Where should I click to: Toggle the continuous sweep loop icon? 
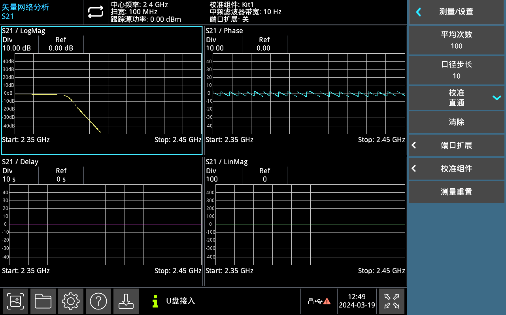[x=95, y=12]
